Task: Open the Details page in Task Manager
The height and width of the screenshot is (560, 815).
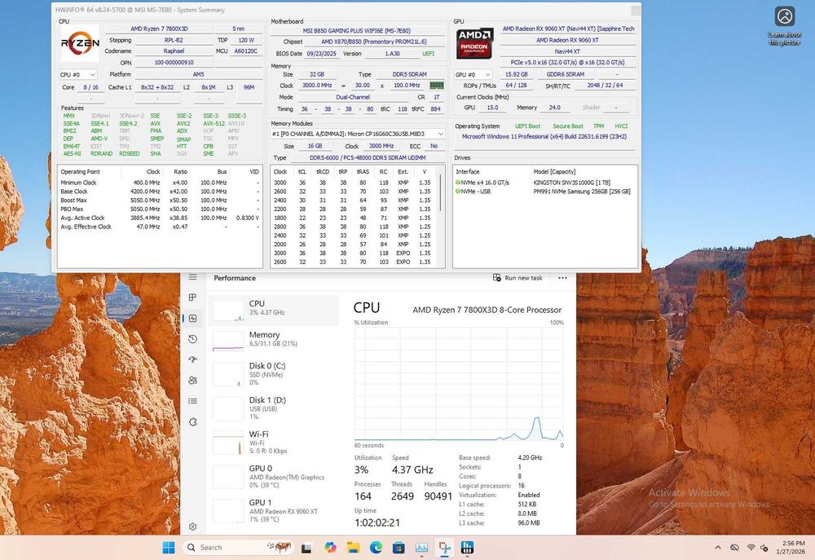Action: [x=193, y=401]
